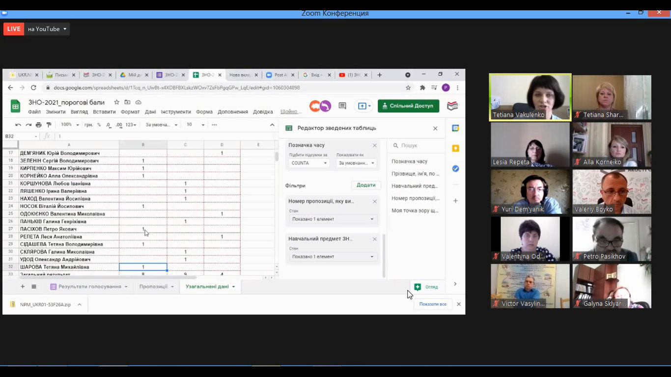Add a new sheet with plus button

[23, 287]
